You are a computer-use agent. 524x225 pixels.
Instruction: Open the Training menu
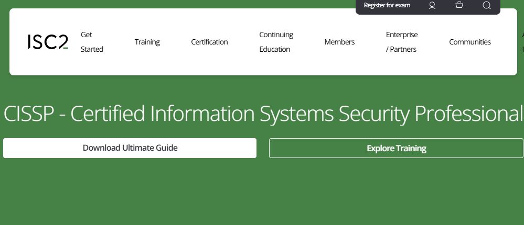(147, 42)
